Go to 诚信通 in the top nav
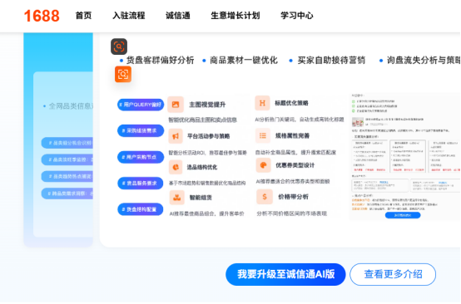Screen dimensions: 461x304 click(x=178, y=16)
